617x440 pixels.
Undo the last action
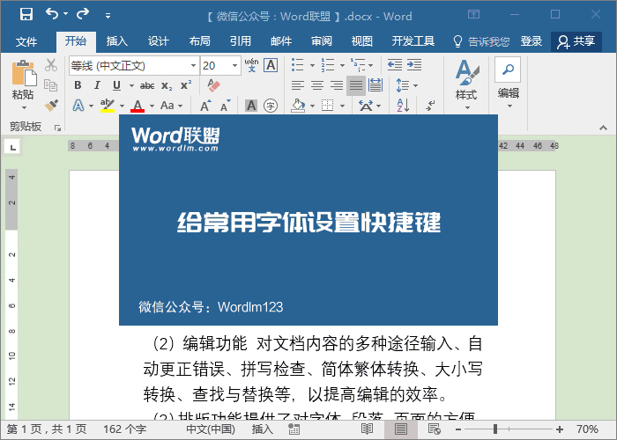coord(52,14)
